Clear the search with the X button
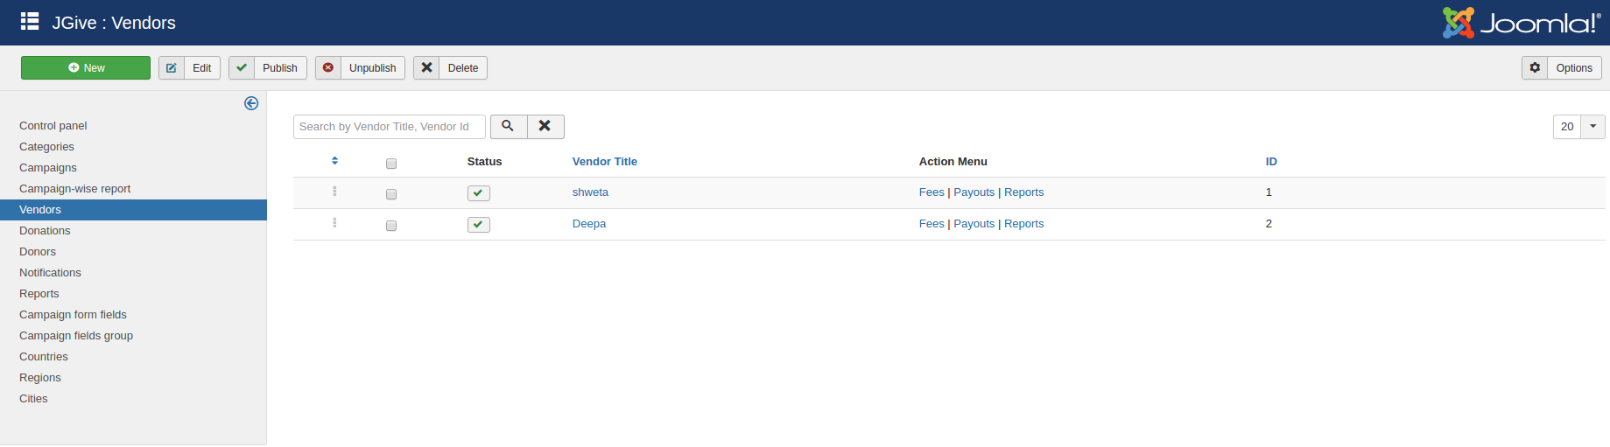The image size is (1610, 447). pos(545,126)
